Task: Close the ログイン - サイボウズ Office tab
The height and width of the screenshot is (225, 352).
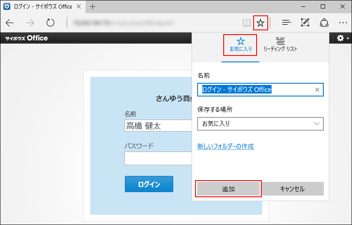Action: (x=79, y=7)
